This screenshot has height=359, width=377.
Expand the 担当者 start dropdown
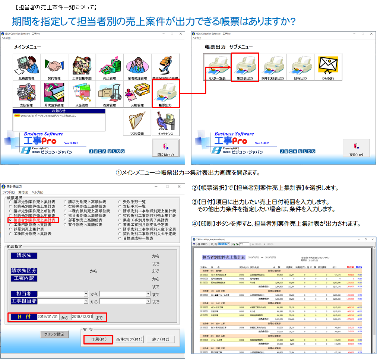pyautogui.click(x=86, y=294)
